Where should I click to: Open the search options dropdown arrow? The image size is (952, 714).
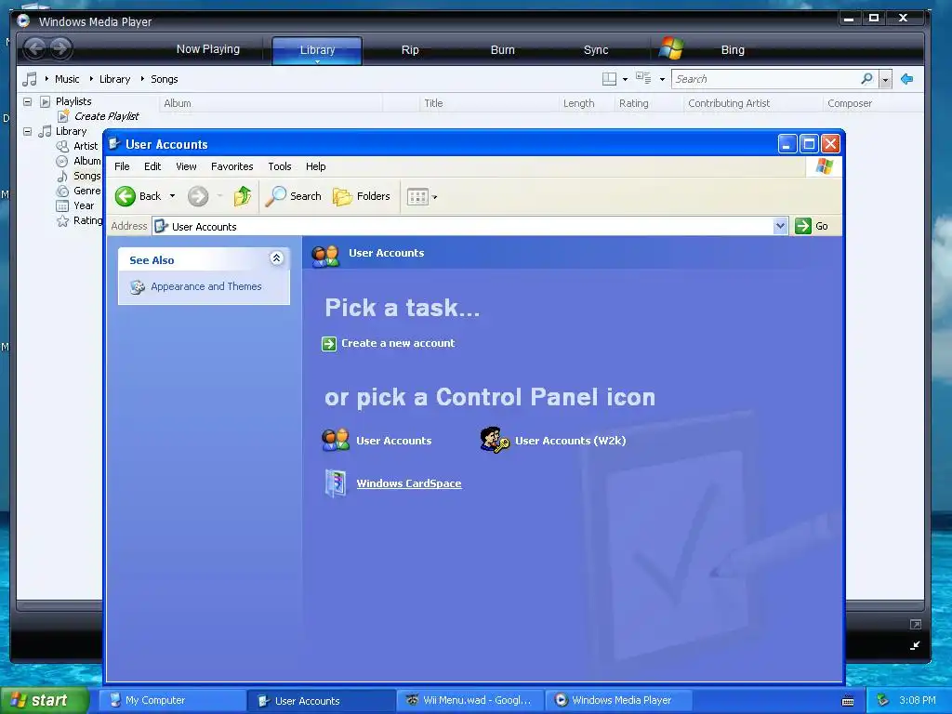point(885,80)
